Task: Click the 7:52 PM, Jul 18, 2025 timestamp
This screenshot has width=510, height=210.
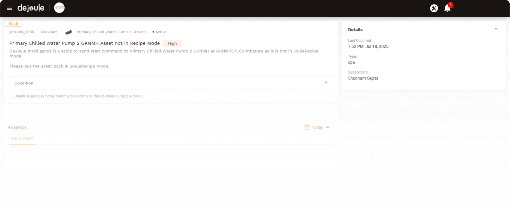Action: 368,47
